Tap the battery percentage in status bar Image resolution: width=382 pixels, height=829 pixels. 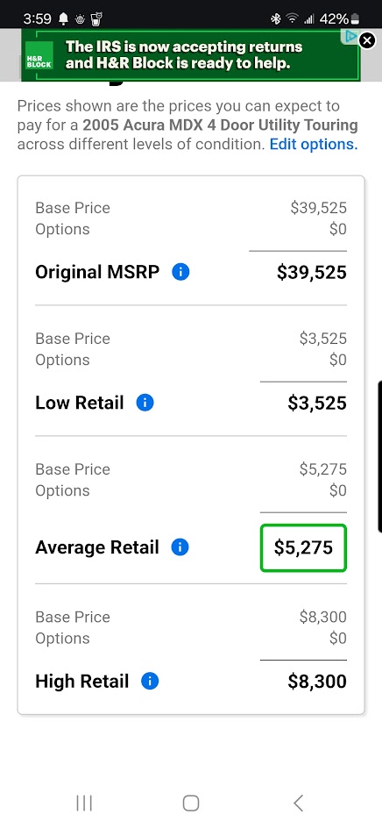coord(334,19)
